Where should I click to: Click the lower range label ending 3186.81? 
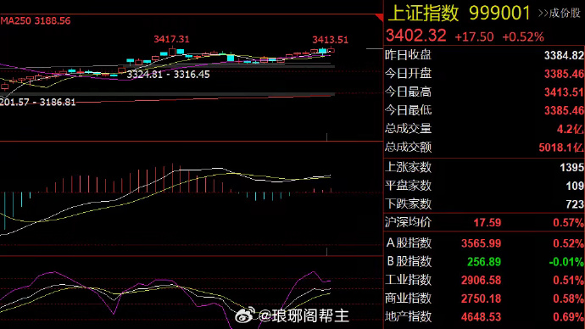coord(37,103)
